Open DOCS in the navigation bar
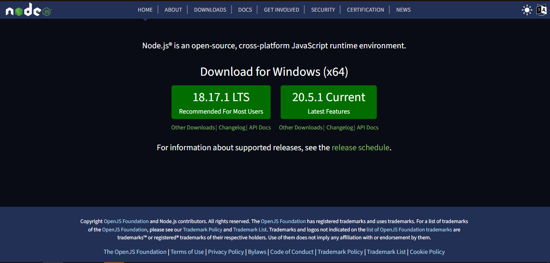 (245, 10)
